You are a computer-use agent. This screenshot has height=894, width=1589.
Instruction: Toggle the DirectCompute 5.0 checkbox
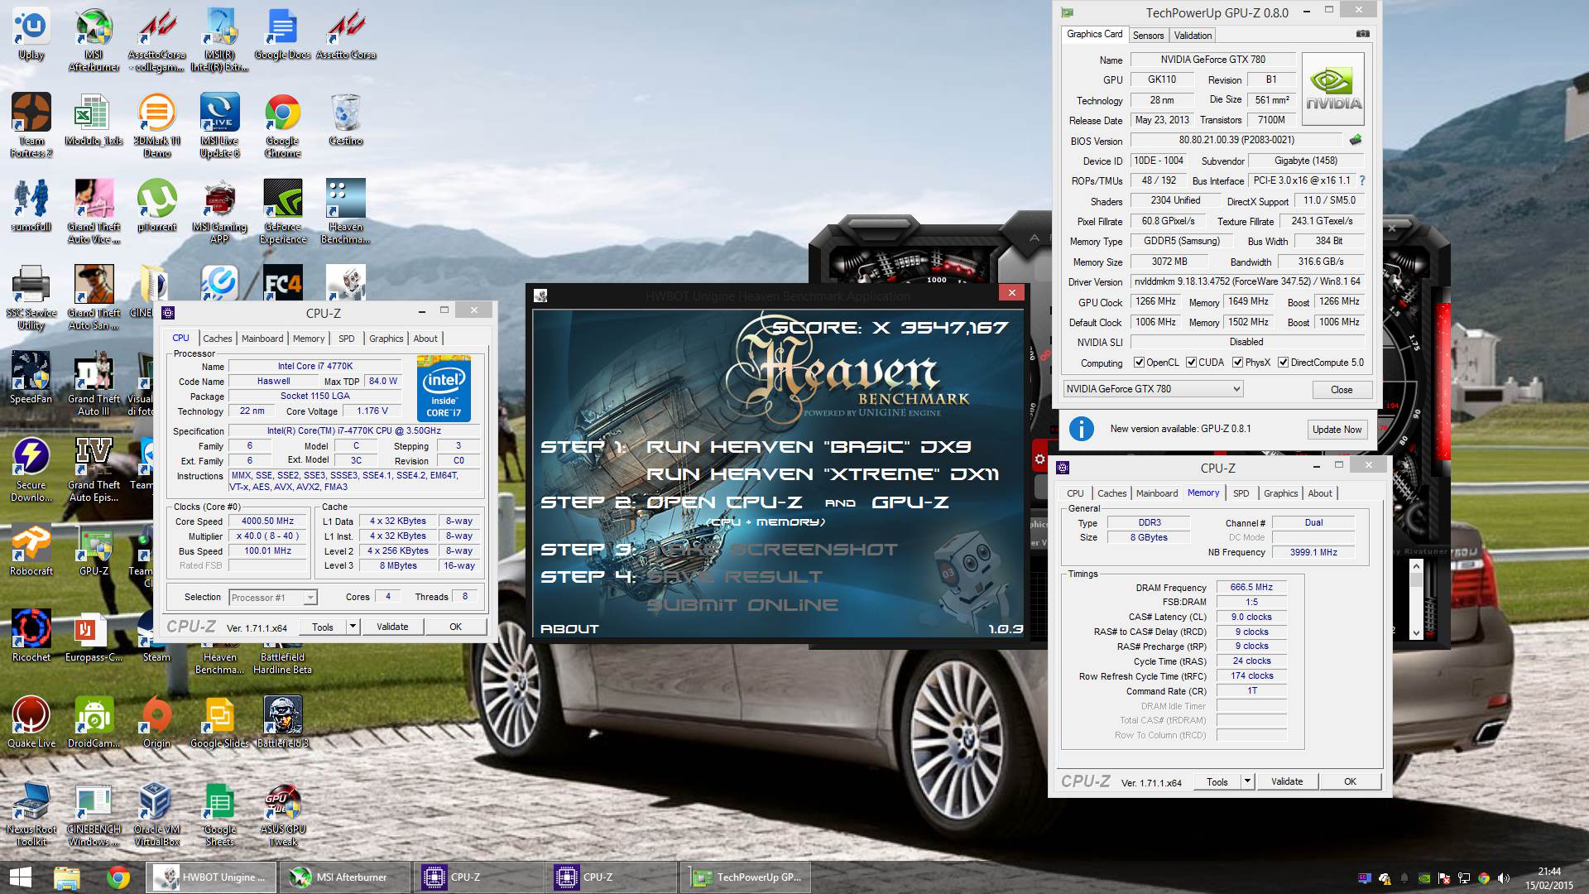coord(1283,363)
